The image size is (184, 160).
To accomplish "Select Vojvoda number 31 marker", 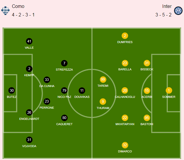I will 29,140.
